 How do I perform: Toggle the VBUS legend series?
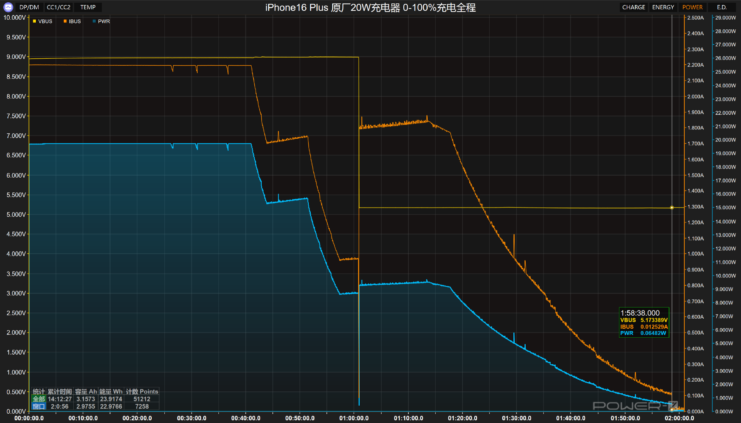pos(43,21)
